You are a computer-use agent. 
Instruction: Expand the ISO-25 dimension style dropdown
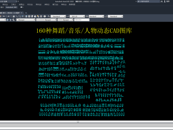point(77,16)
